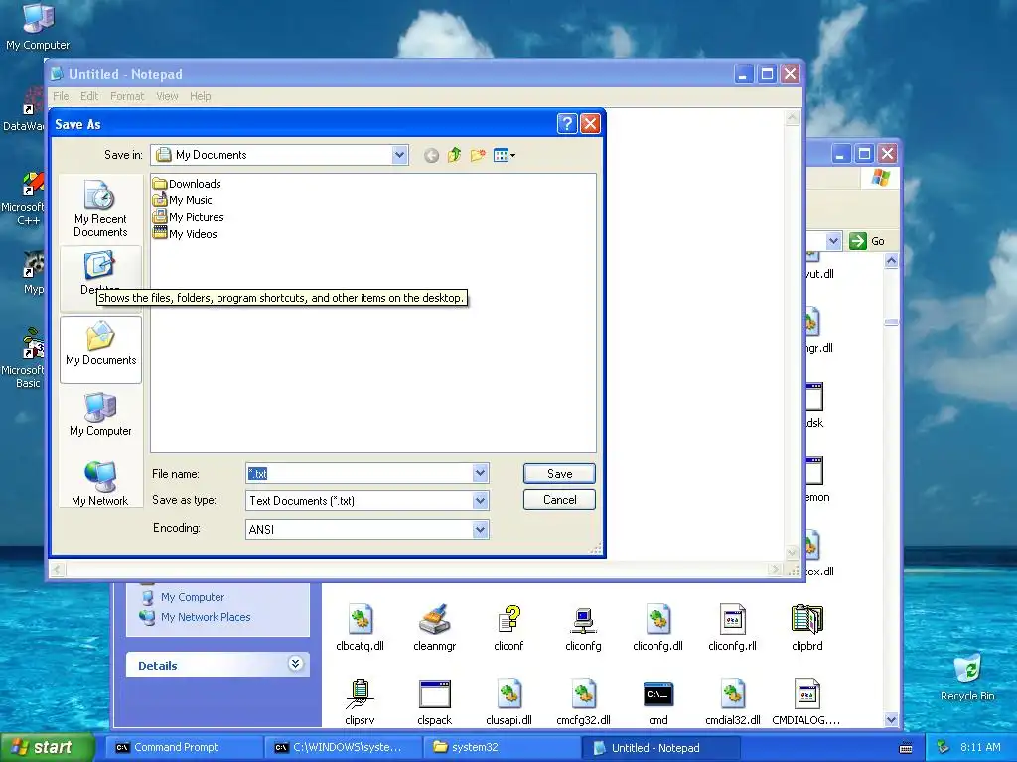Click My Computer link in explorer side panel

(193, 597)
